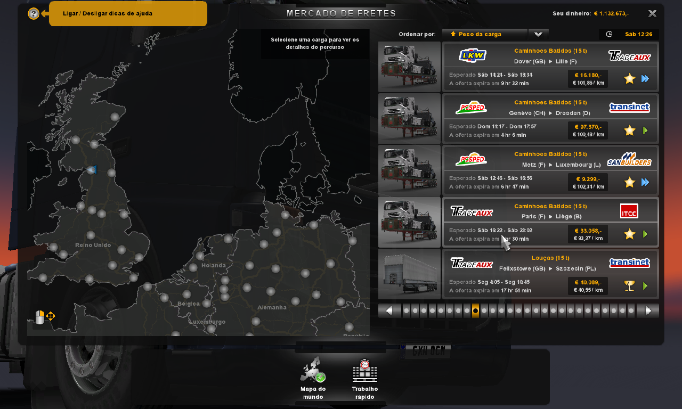Go to next freight page arrow
Screen dimensions: 682x409
pos(648,311)
